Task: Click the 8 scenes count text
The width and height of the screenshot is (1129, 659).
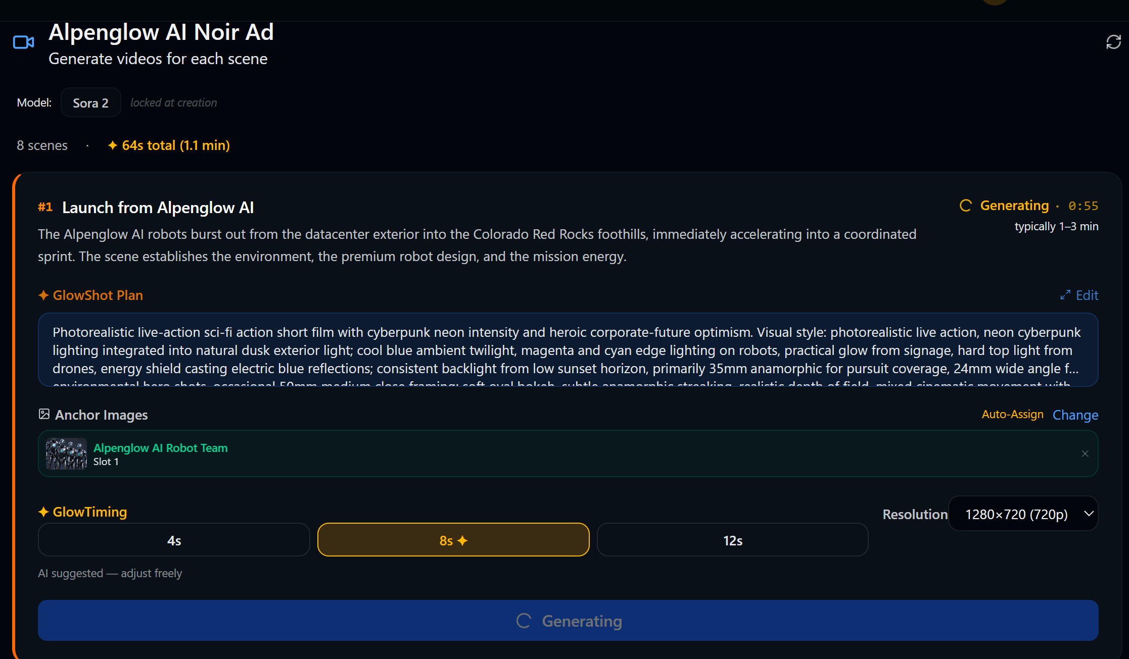Action: 42,145
